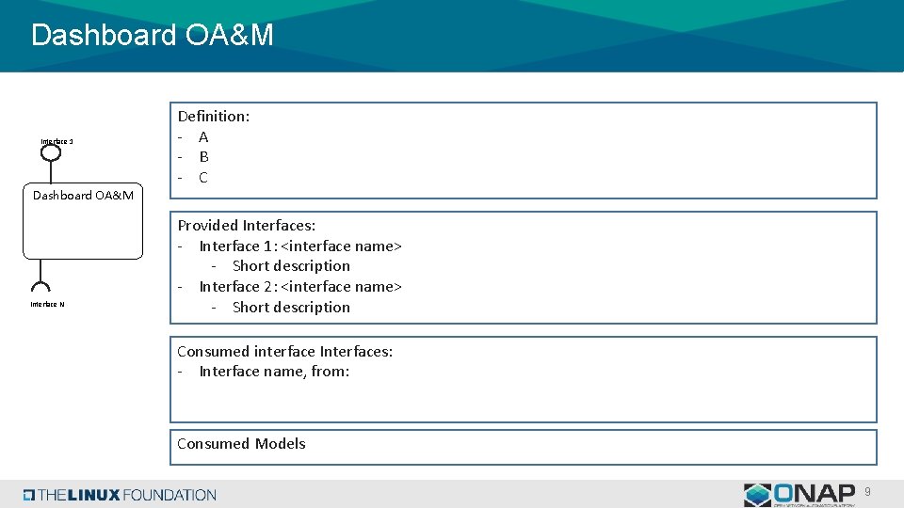Click the ONAP logo
Screen dimensions: 904x508
pyautogui.click(x=799, y=495)
